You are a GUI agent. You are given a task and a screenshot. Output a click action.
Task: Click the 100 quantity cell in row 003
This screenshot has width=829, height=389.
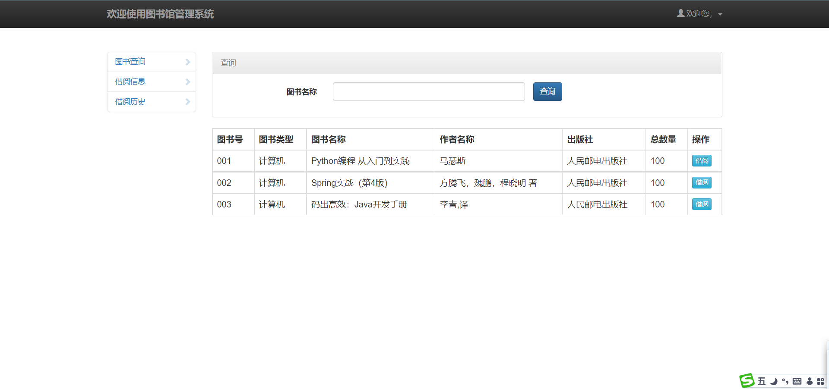click(x=666, y=204)
